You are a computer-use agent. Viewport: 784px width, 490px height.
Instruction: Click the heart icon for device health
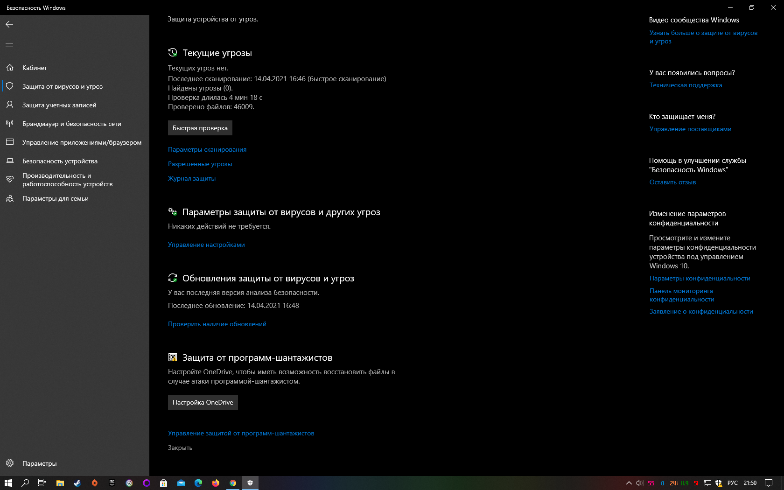pyautogui.click(x=10, y=179)
